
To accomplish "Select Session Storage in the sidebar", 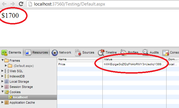I will (21, 87).
